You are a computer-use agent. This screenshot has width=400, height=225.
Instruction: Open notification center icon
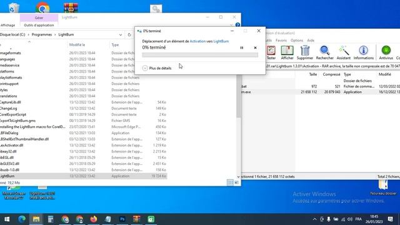(390, 219)
